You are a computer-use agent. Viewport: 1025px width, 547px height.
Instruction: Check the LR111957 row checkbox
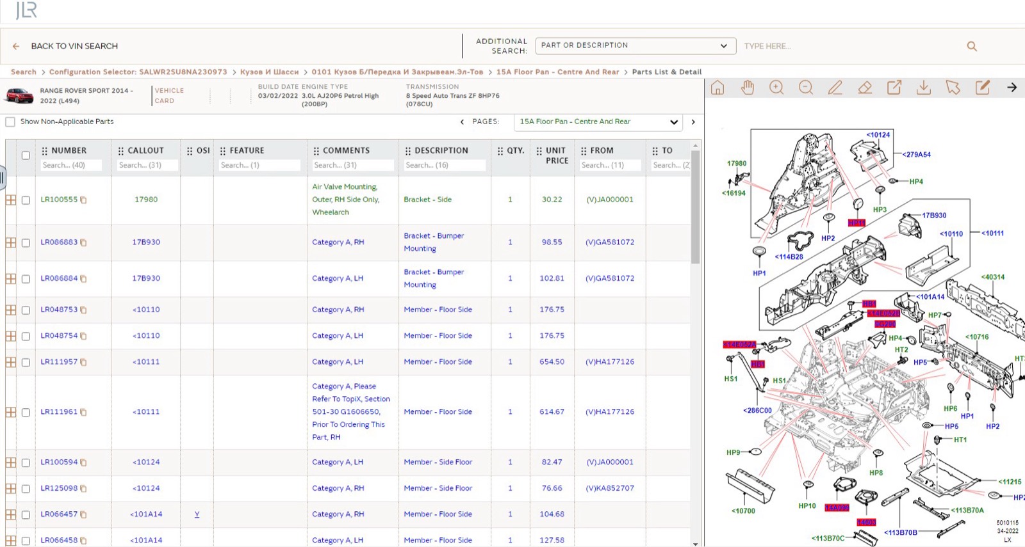(x=26, y=363)
